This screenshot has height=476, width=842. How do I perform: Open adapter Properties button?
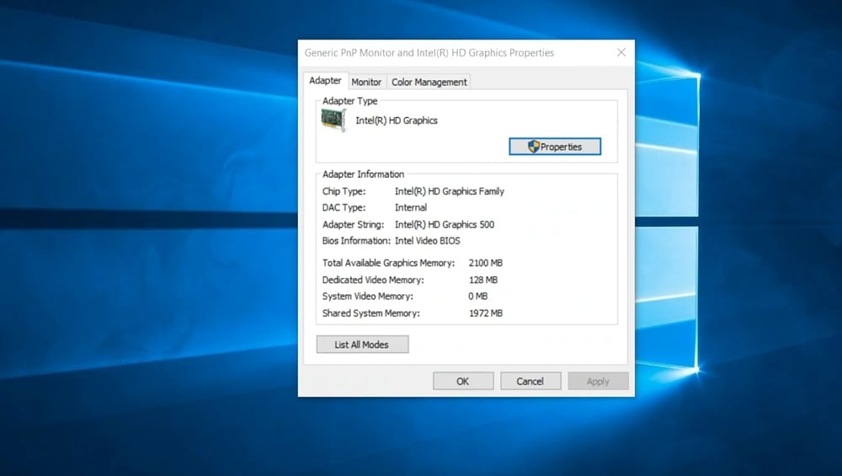pos(555,147)
